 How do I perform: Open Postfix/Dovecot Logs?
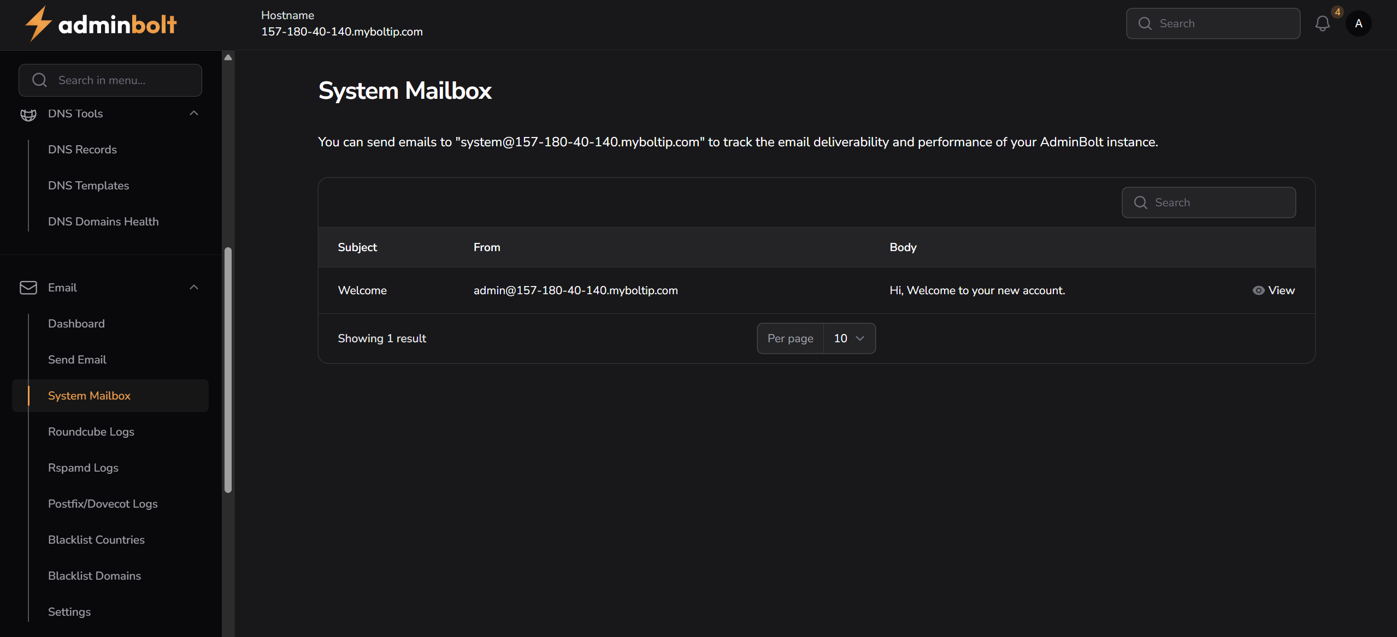tap(103, 503)
